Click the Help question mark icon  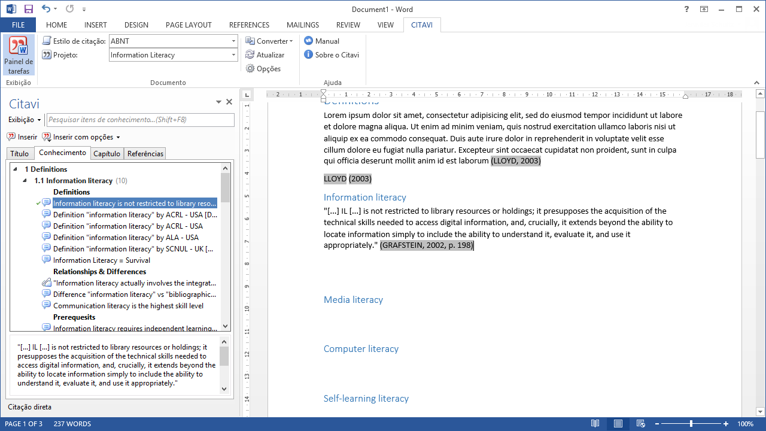point(686,9)
